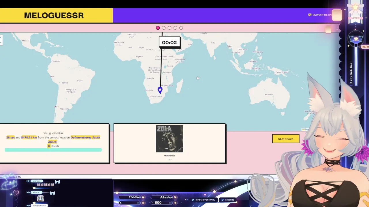
Task: Click the sub goal counter starting '23/'
Action: (366, 47)
